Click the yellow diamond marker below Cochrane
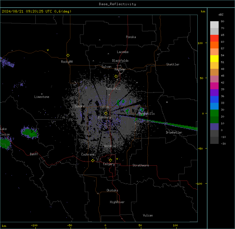Viewport: 235px width, 229px height. [x=93, y=160]
